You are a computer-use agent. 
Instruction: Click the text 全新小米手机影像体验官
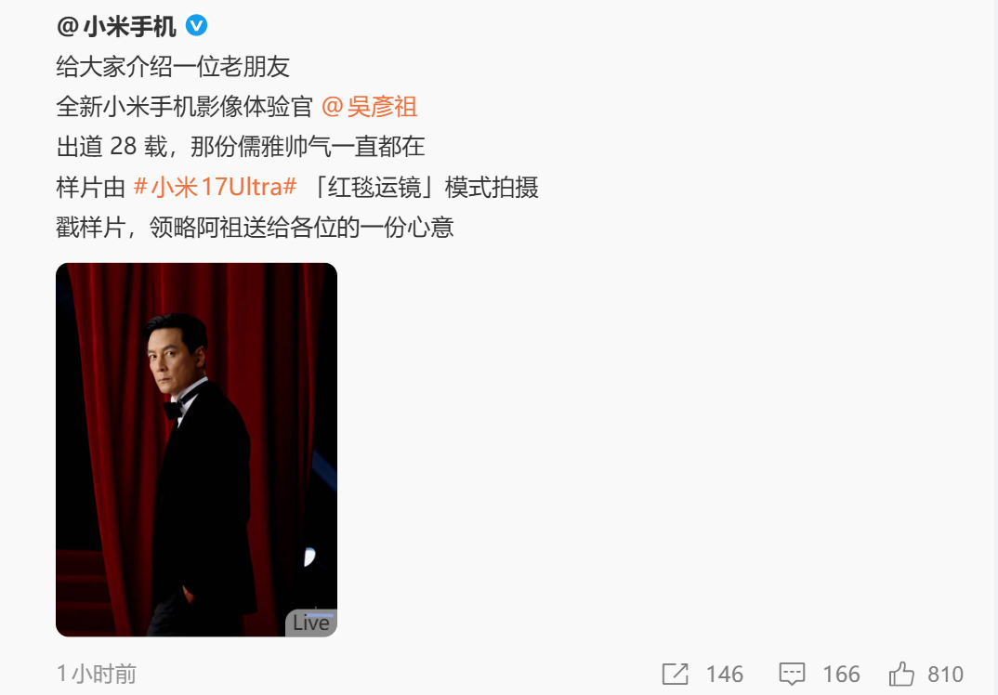185,106
